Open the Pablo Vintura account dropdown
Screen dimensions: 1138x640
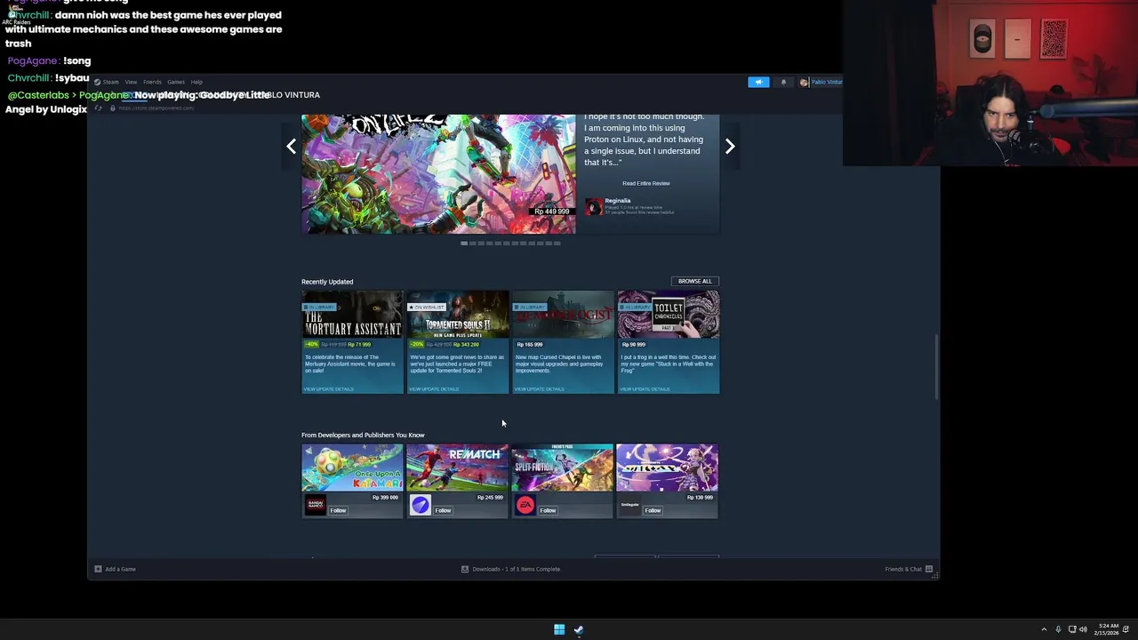[x=826, y=82]
